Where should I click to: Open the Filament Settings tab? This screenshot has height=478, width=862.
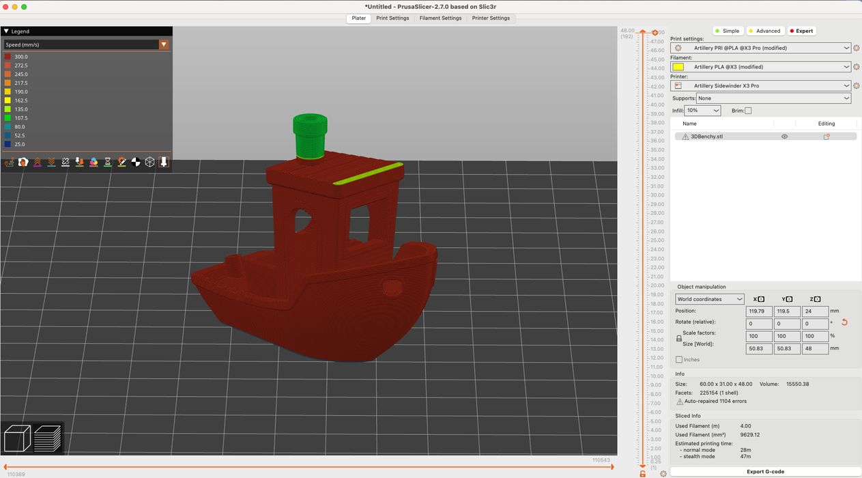tap(440, 18)
